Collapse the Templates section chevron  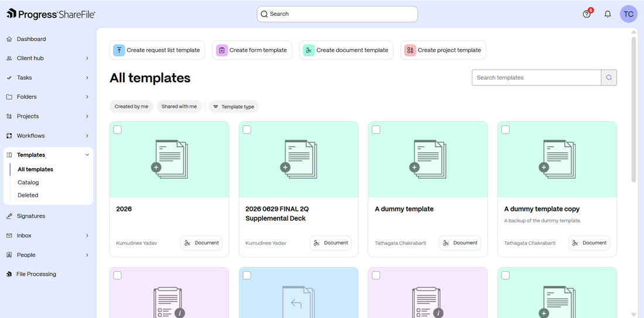click(x=87, y=155)
